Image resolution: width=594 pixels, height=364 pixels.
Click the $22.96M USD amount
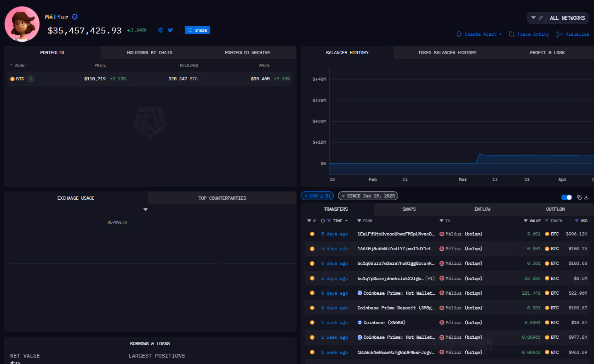tap(578, 293)
